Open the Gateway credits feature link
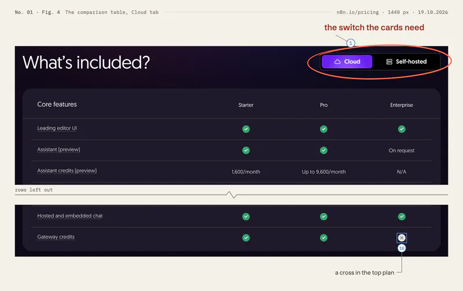This screenshot has width=463, height=291. [56, 237]
